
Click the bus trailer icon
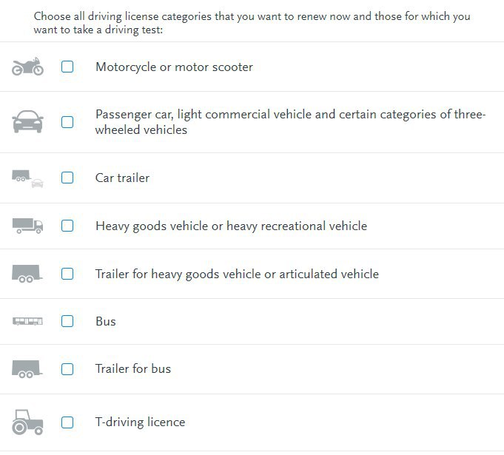(x=27, y=368)
